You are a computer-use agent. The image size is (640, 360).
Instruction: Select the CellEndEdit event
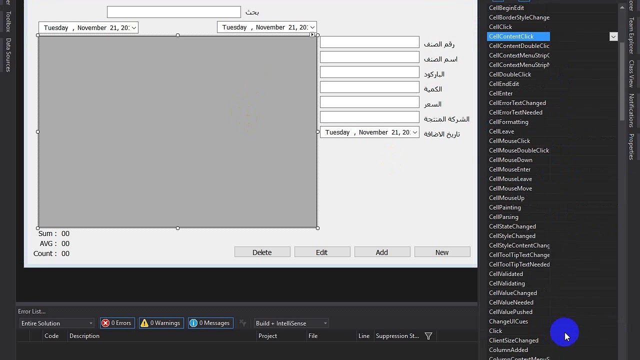pos(504,84)
